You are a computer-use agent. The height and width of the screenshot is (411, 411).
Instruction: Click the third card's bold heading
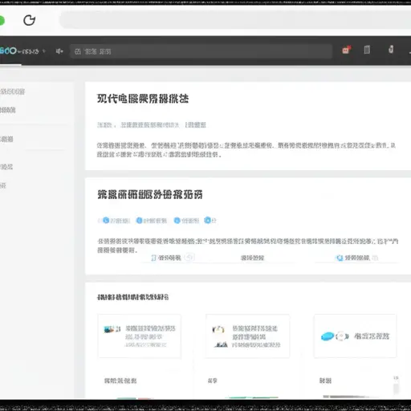coord(132,297)
